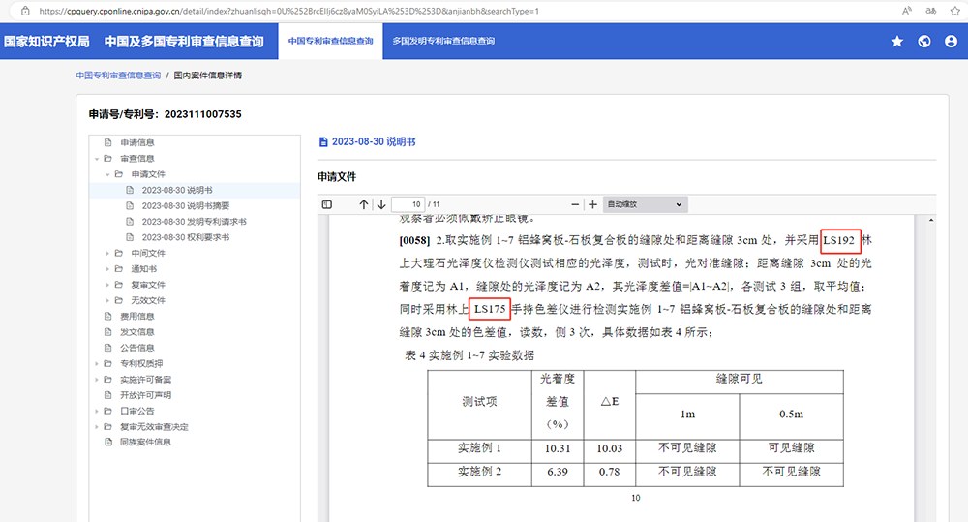Toggle the PDF viewer sidebar icon

pos(327,204)
